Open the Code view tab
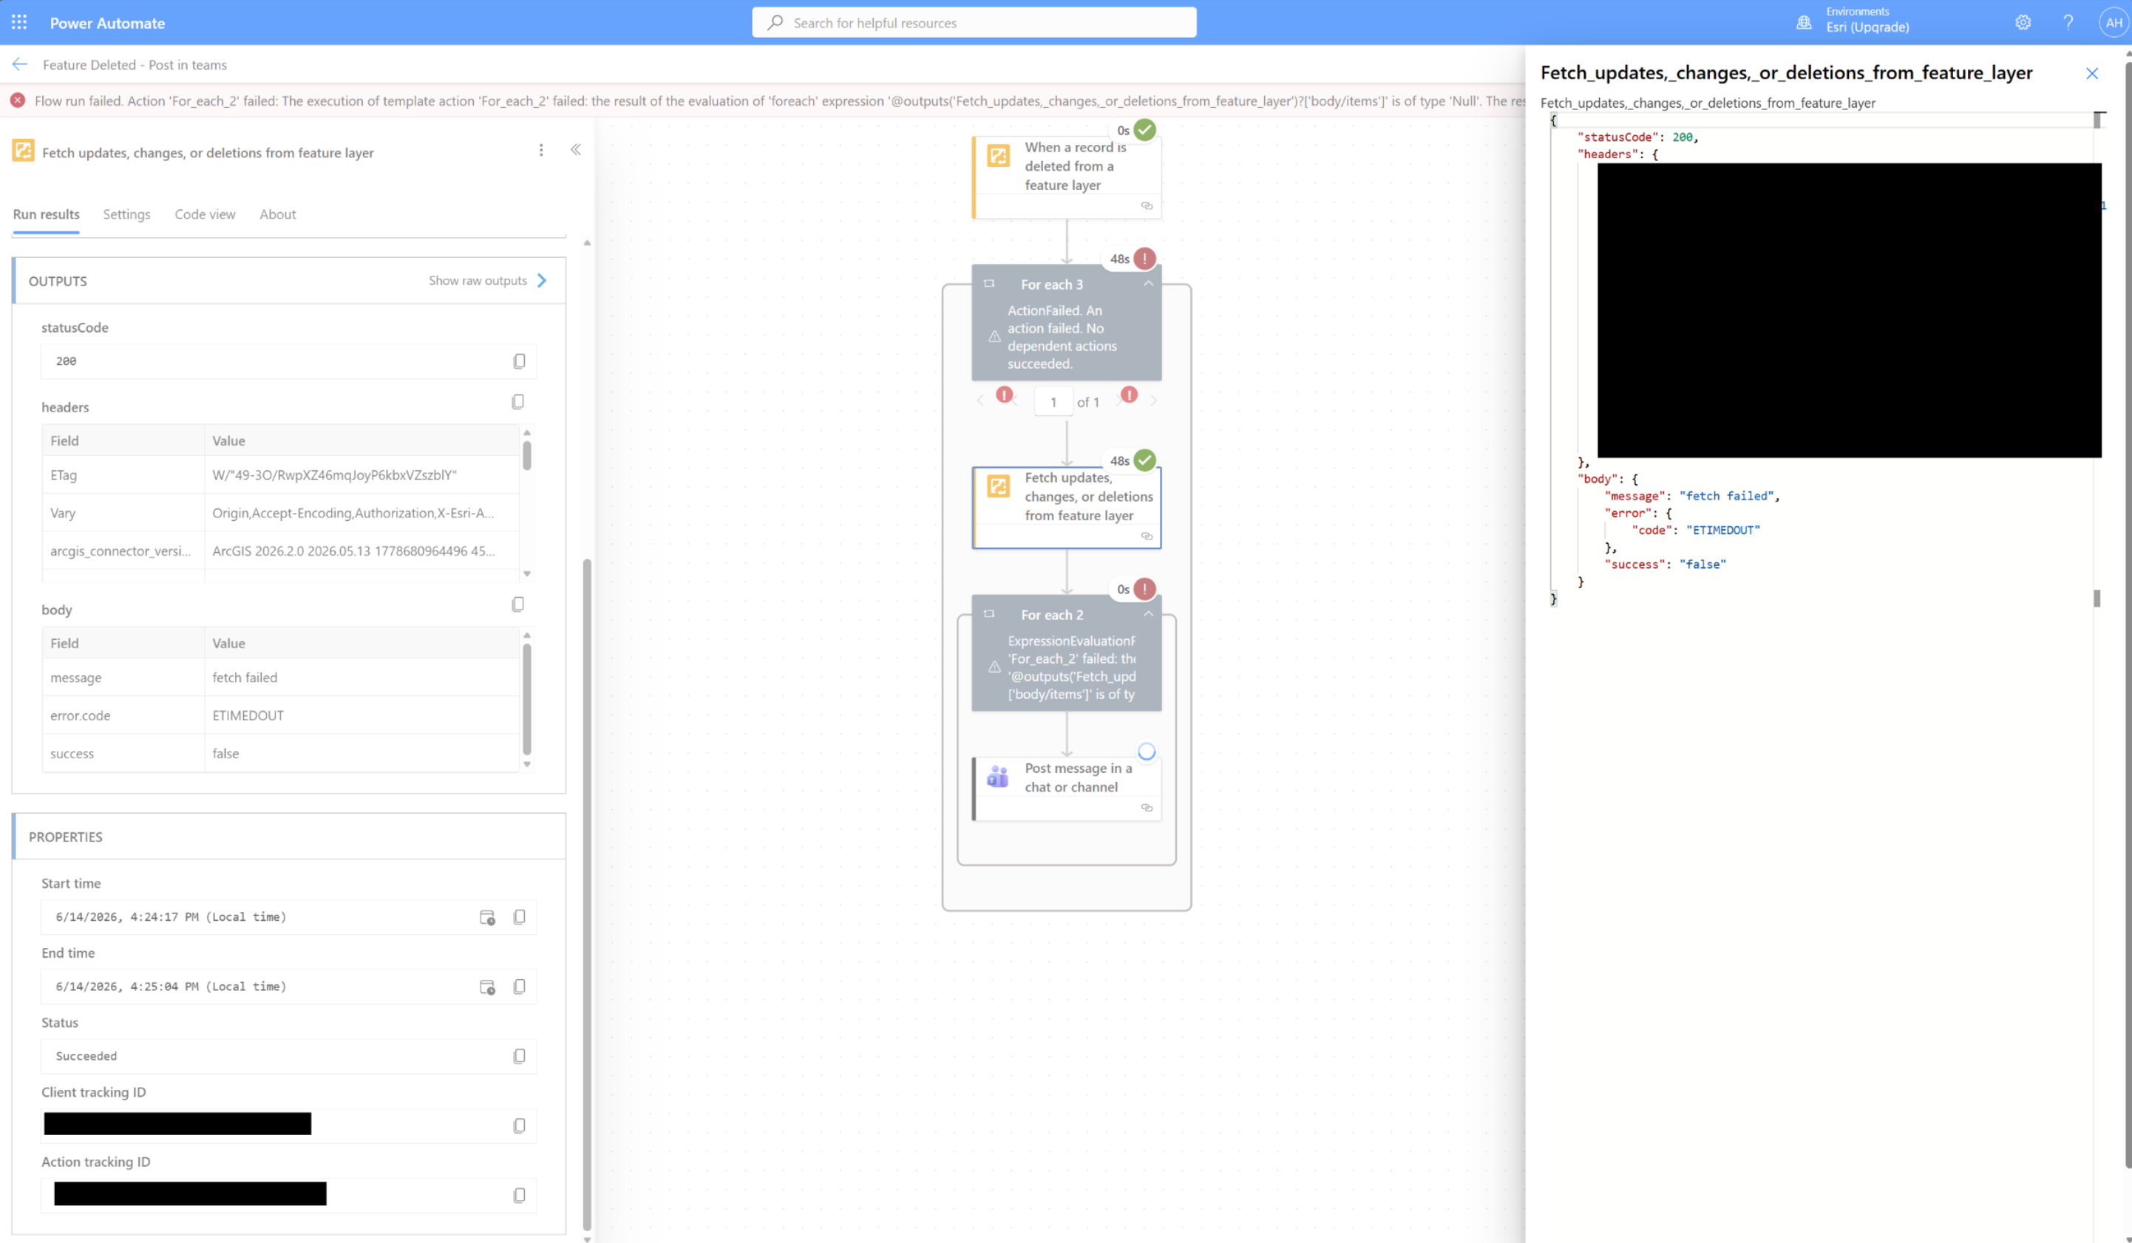2132x1243 pixels. 205,215
